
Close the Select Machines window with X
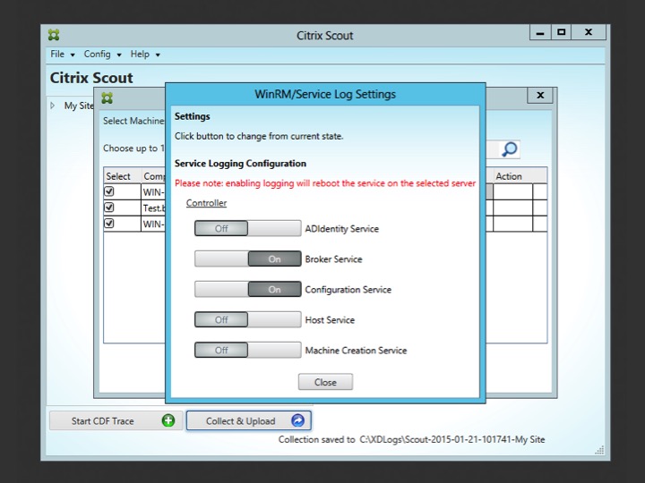pyautogui.click(x=540, y=96)
